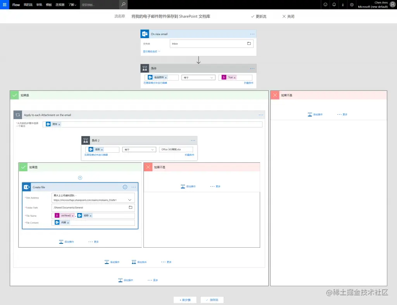Screen dimensions: 397x305
Task: Open 审批 in top navigation
Action: 39,5
